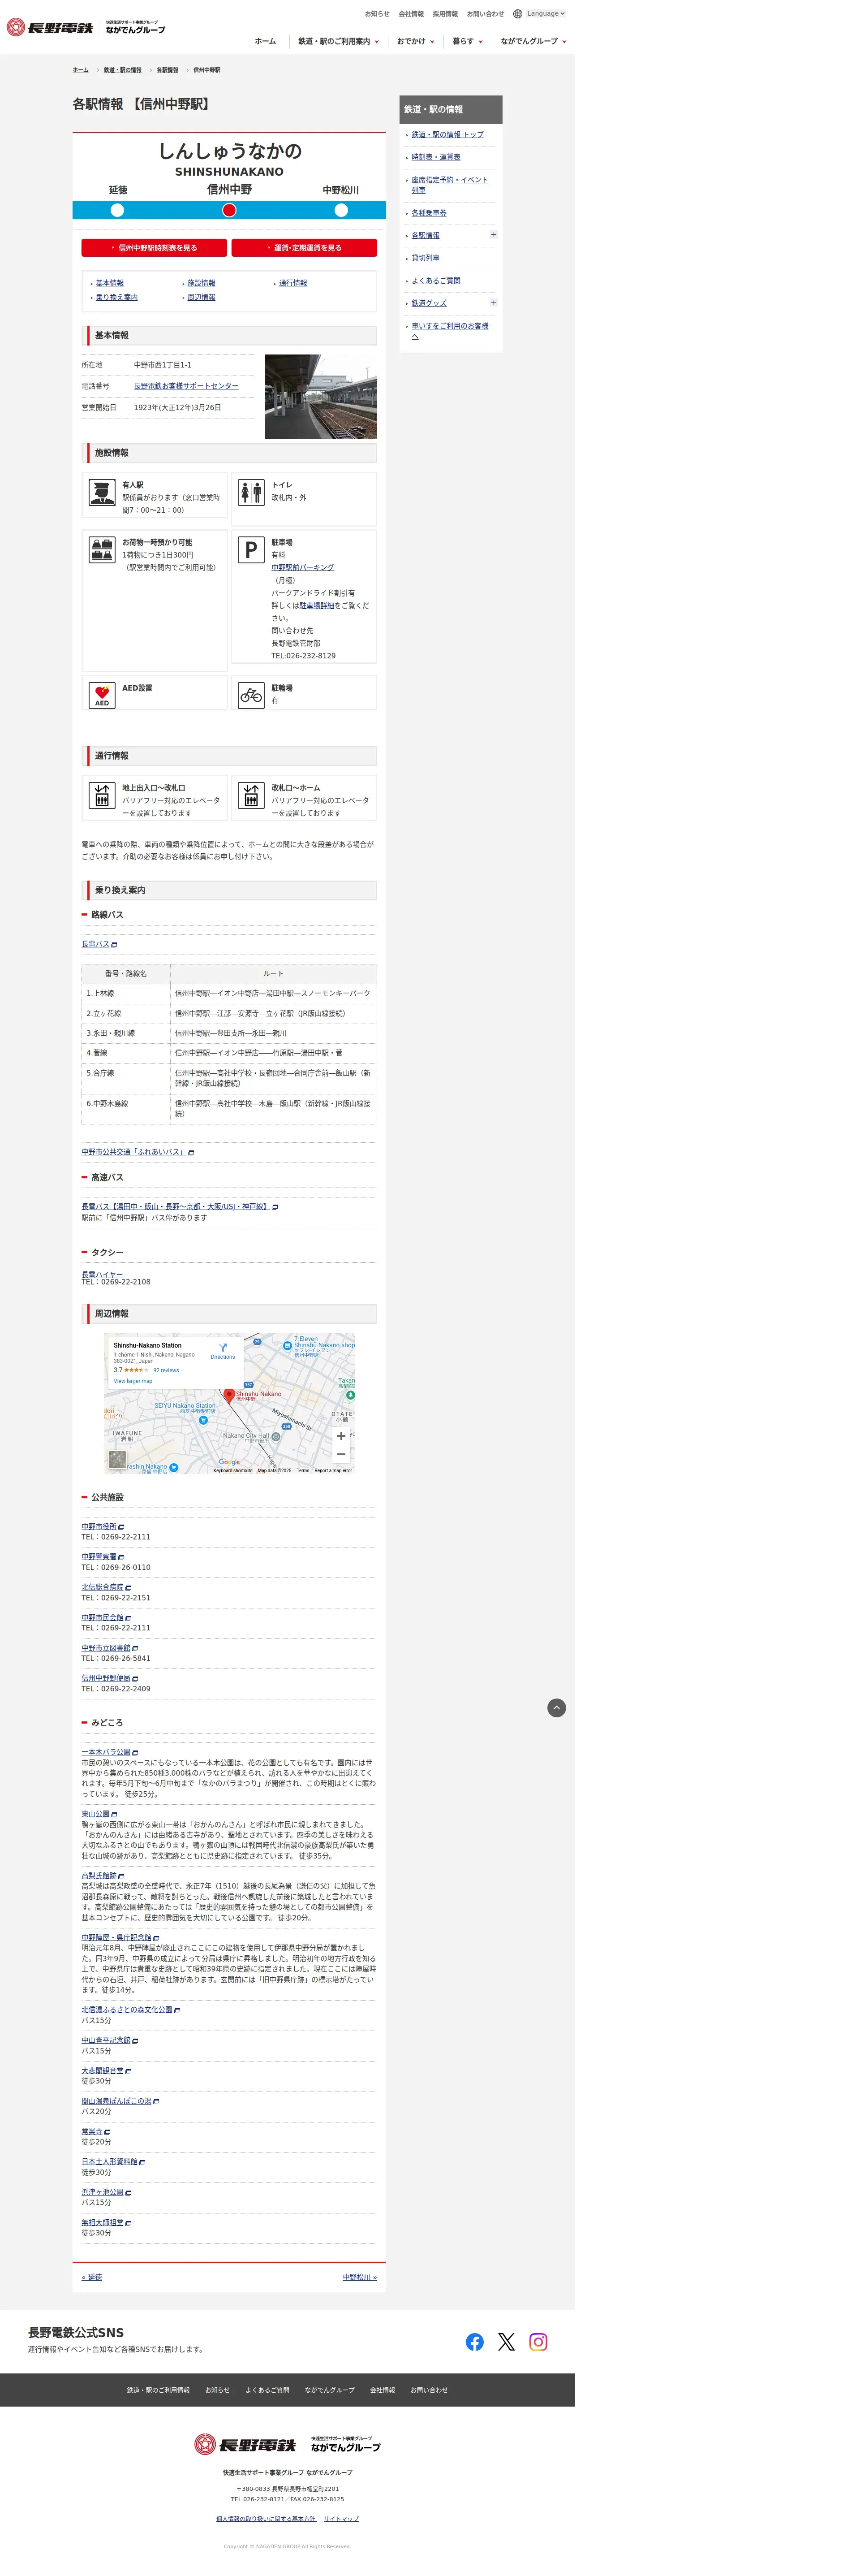Expand the おでかけ menu
This screenshot has height=2576, width=860.
pos(415,41)
